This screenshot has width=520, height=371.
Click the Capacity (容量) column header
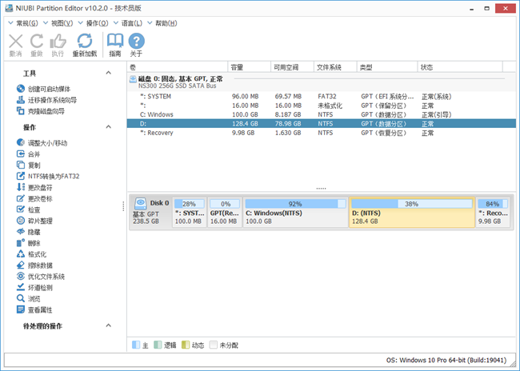coord(250,67)
